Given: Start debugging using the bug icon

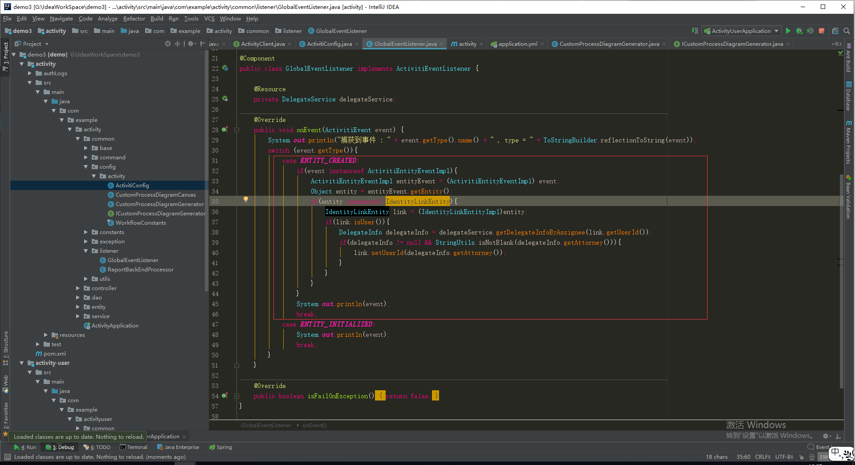Looking at the screenshot, I should click(799, 31).
